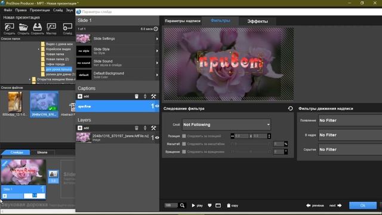
Task: Toggle visibility eye of the image layer
Action: [157, 138]
